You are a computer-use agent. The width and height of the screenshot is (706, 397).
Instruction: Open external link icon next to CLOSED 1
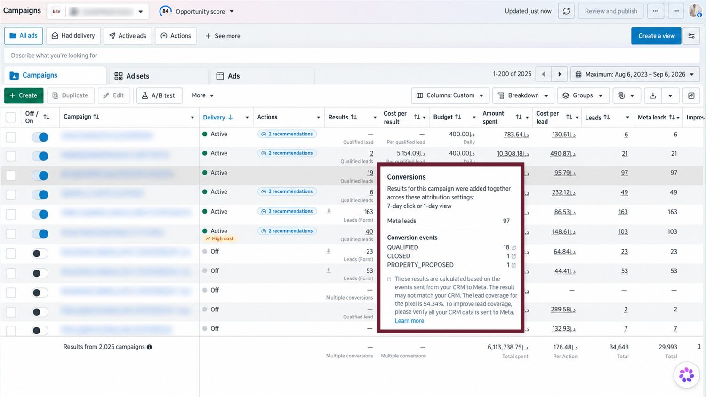(x=513, y=256)
